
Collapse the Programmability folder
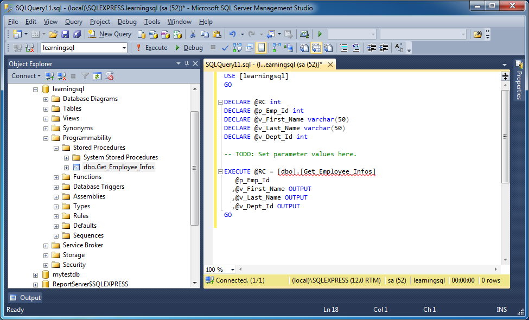[46, 138]
